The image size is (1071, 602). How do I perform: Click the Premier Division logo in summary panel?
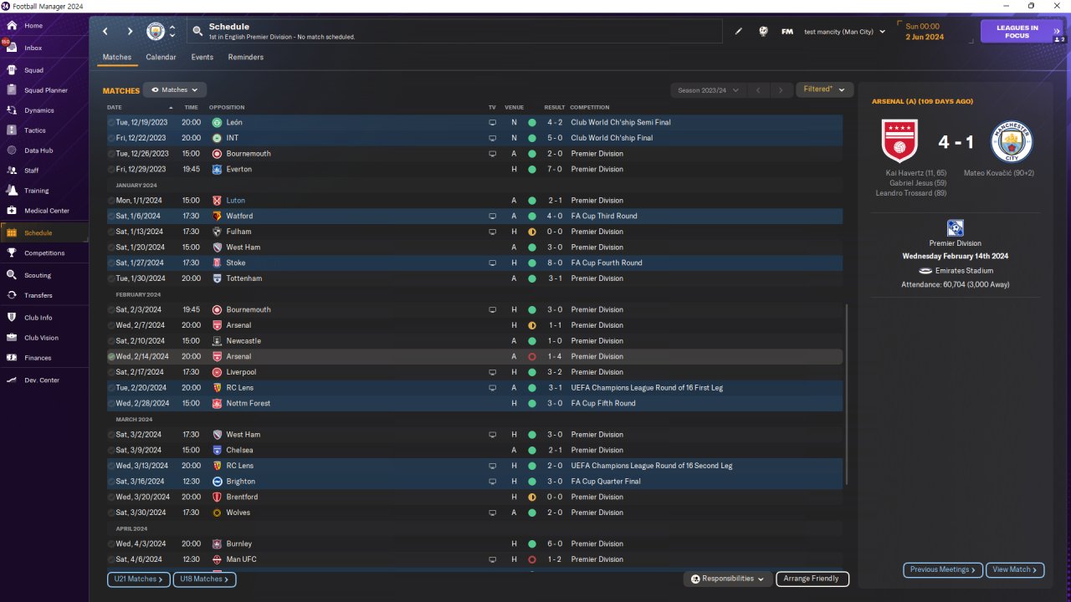tap(955, 228)
